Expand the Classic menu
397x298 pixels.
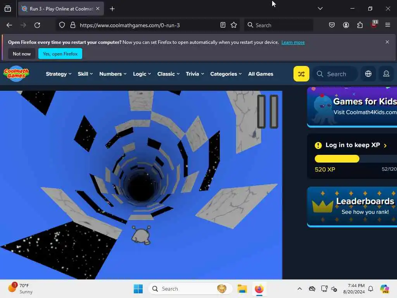coord(168,74)
